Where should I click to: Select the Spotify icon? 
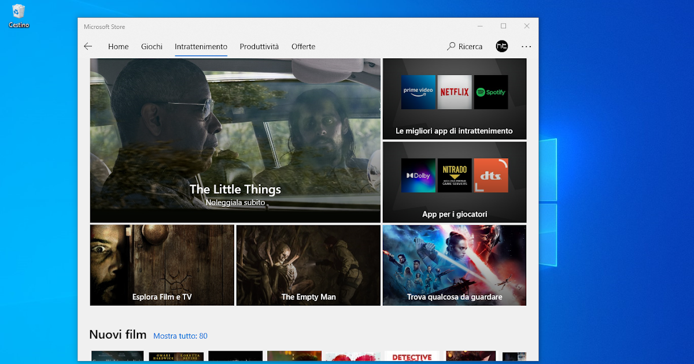tap(490, 92)
